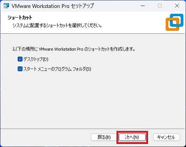Image resolution: width=186 pixels, height=147 pixels.
Task: Go back with 戻る(B) button
Action: [x=104, y=137]
